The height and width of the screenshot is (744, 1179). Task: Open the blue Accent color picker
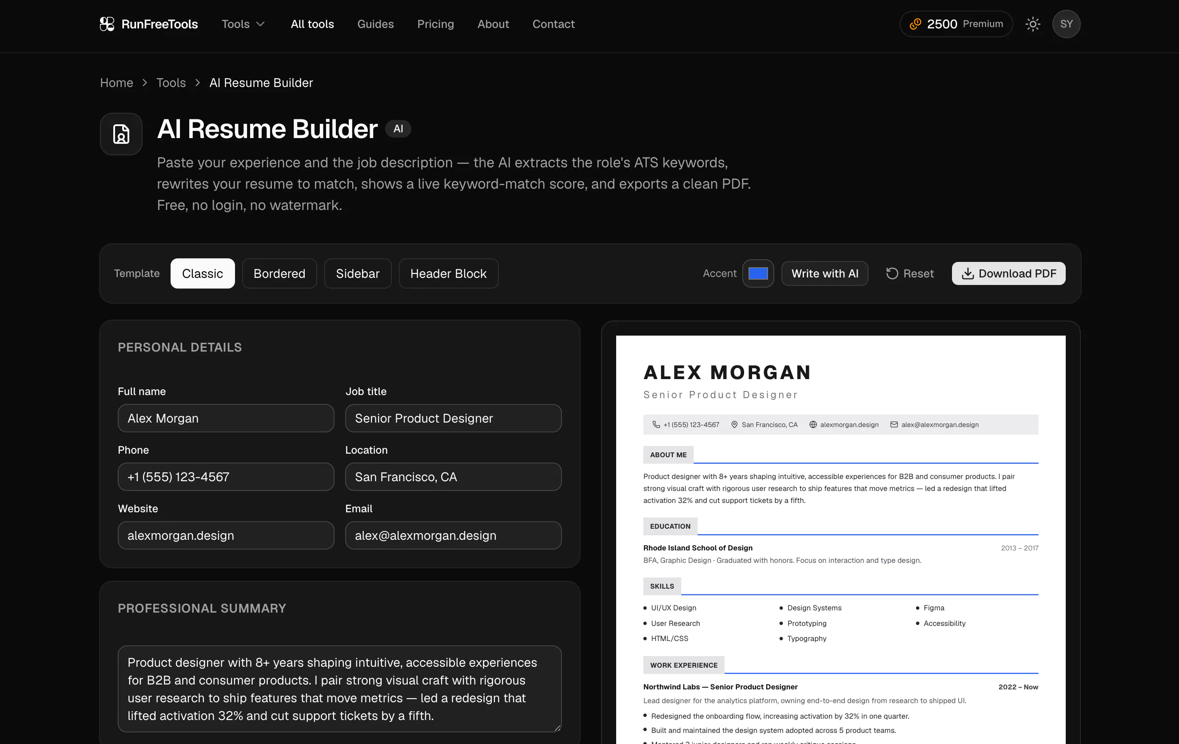click(758, 273)
